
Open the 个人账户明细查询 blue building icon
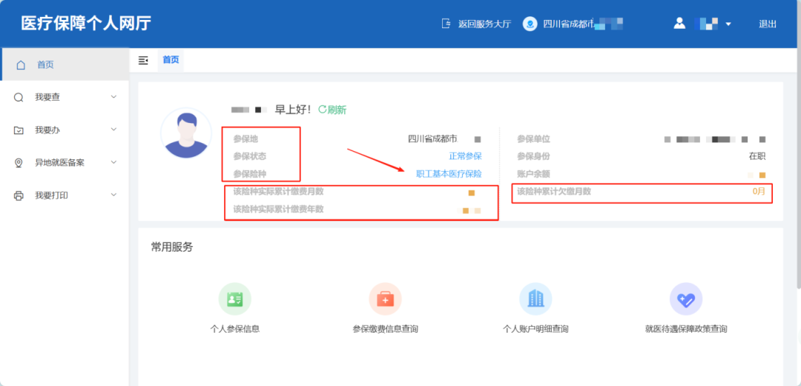tap(535, 299)
